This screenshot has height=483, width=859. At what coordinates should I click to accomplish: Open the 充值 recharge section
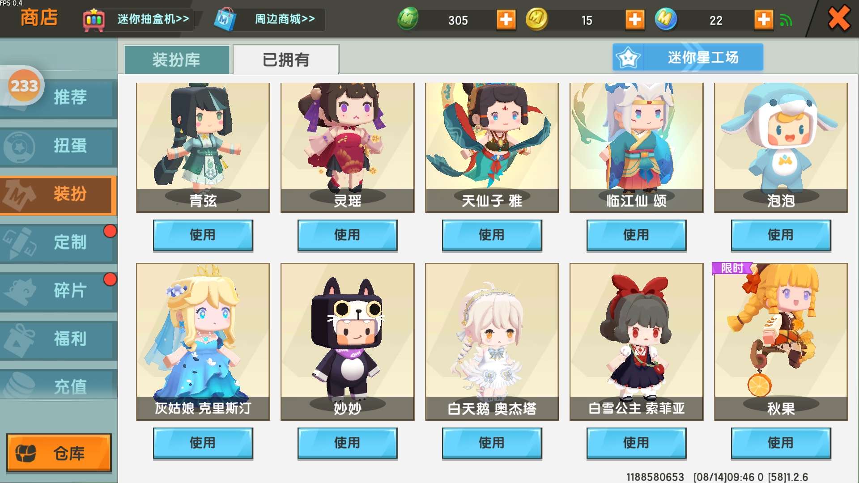click(x=58, y=385)
